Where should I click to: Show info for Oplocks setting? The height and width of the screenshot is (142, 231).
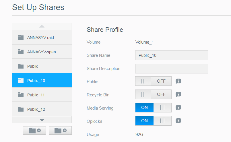(x=178, y=121)
